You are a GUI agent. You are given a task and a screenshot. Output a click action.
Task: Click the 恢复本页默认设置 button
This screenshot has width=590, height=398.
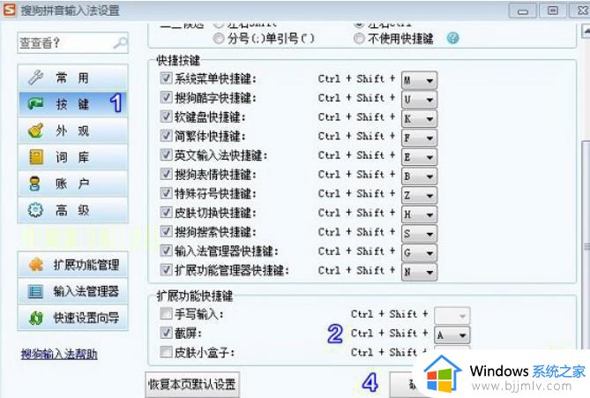[x=192, y=385]
